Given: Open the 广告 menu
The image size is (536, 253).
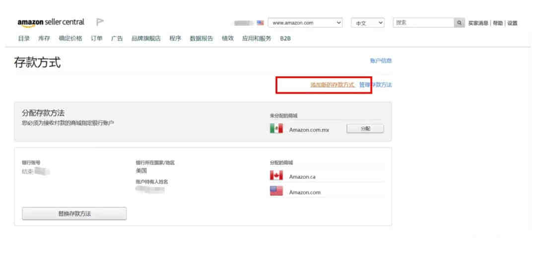Looking at the screenshot, I should coord(117,39).
